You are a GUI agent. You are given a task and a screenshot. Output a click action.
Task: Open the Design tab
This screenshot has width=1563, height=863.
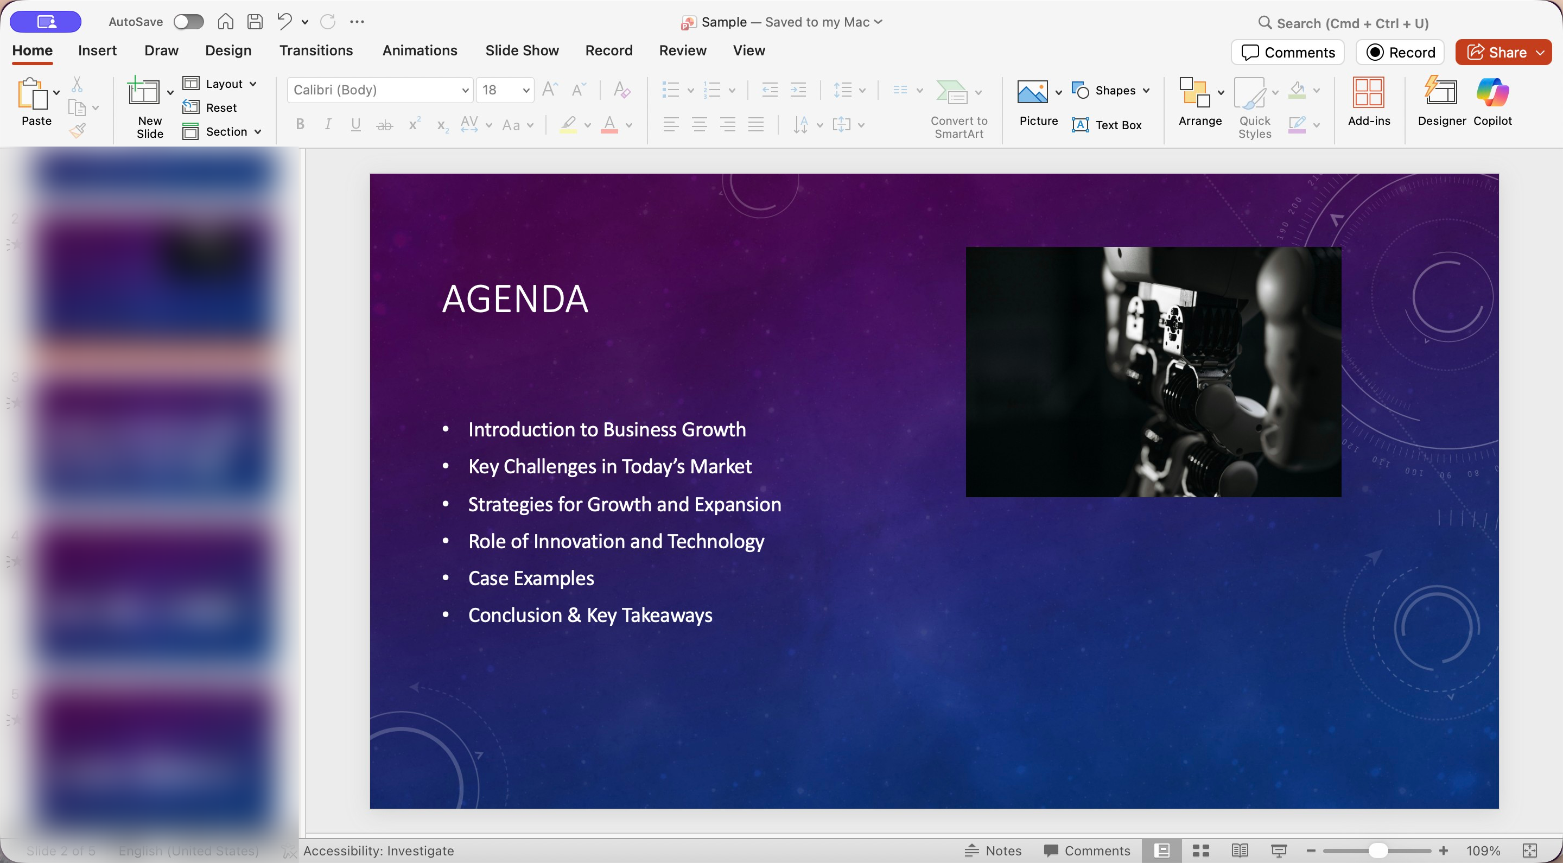tap(227, 50)
